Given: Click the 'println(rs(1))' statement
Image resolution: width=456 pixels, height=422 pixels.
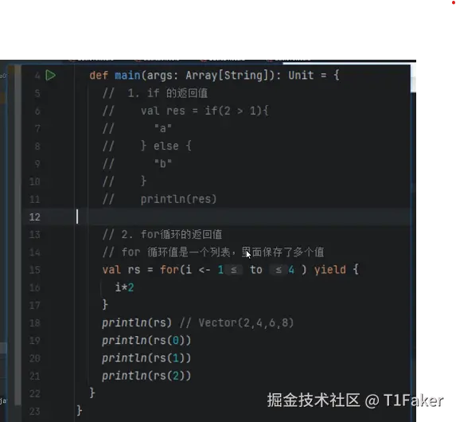Looking at the screenshot, I should point(146,358).
